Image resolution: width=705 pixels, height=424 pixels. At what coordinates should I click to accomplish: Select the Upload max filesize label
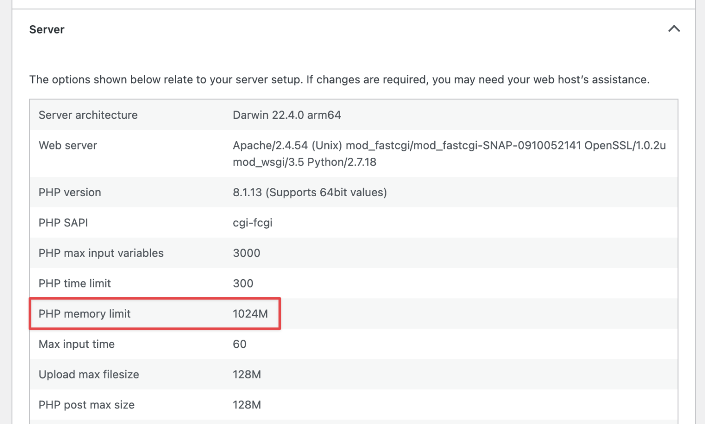pos(89,374)
